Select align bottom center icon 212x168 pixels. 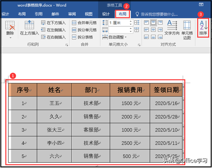pos(153,37)
